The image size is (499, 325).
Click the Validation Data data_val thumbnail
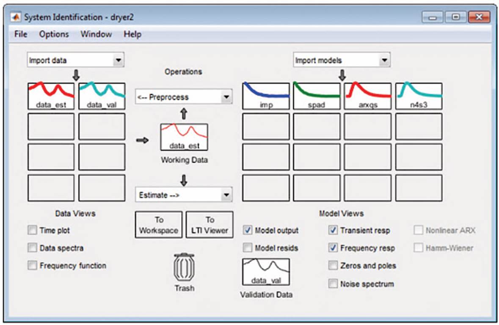[x=266, y=272]
